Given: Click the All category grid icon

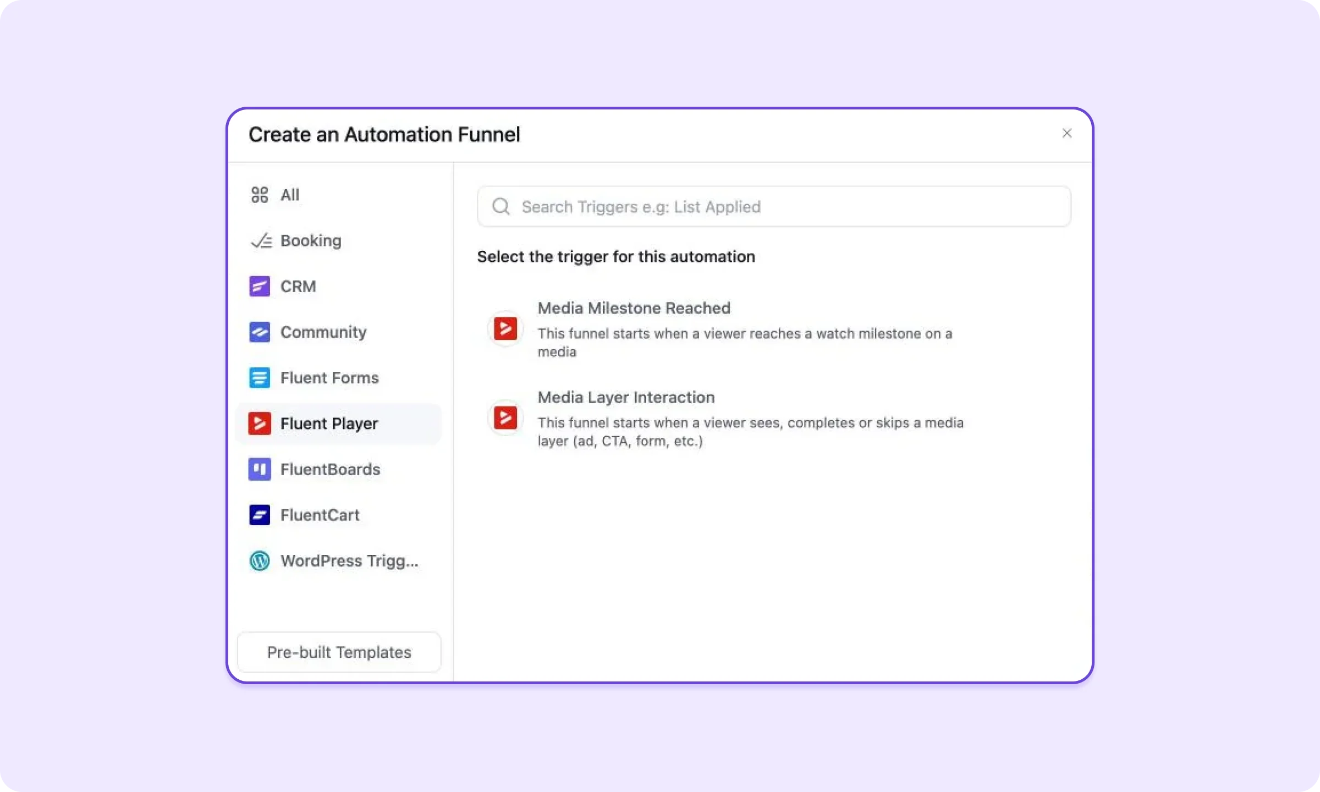Looking at the screenshot, I should (x=259, y=195).
